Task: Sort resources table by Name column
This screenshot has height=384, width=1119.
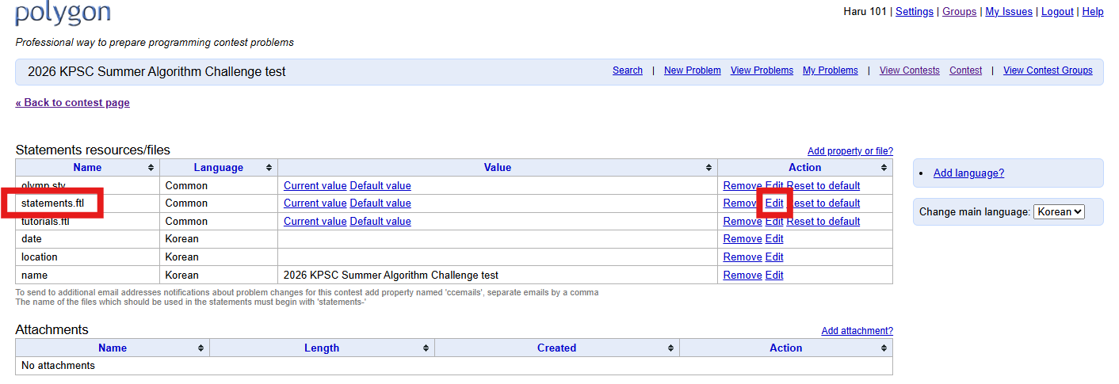Action: click(x=87, y=168)
